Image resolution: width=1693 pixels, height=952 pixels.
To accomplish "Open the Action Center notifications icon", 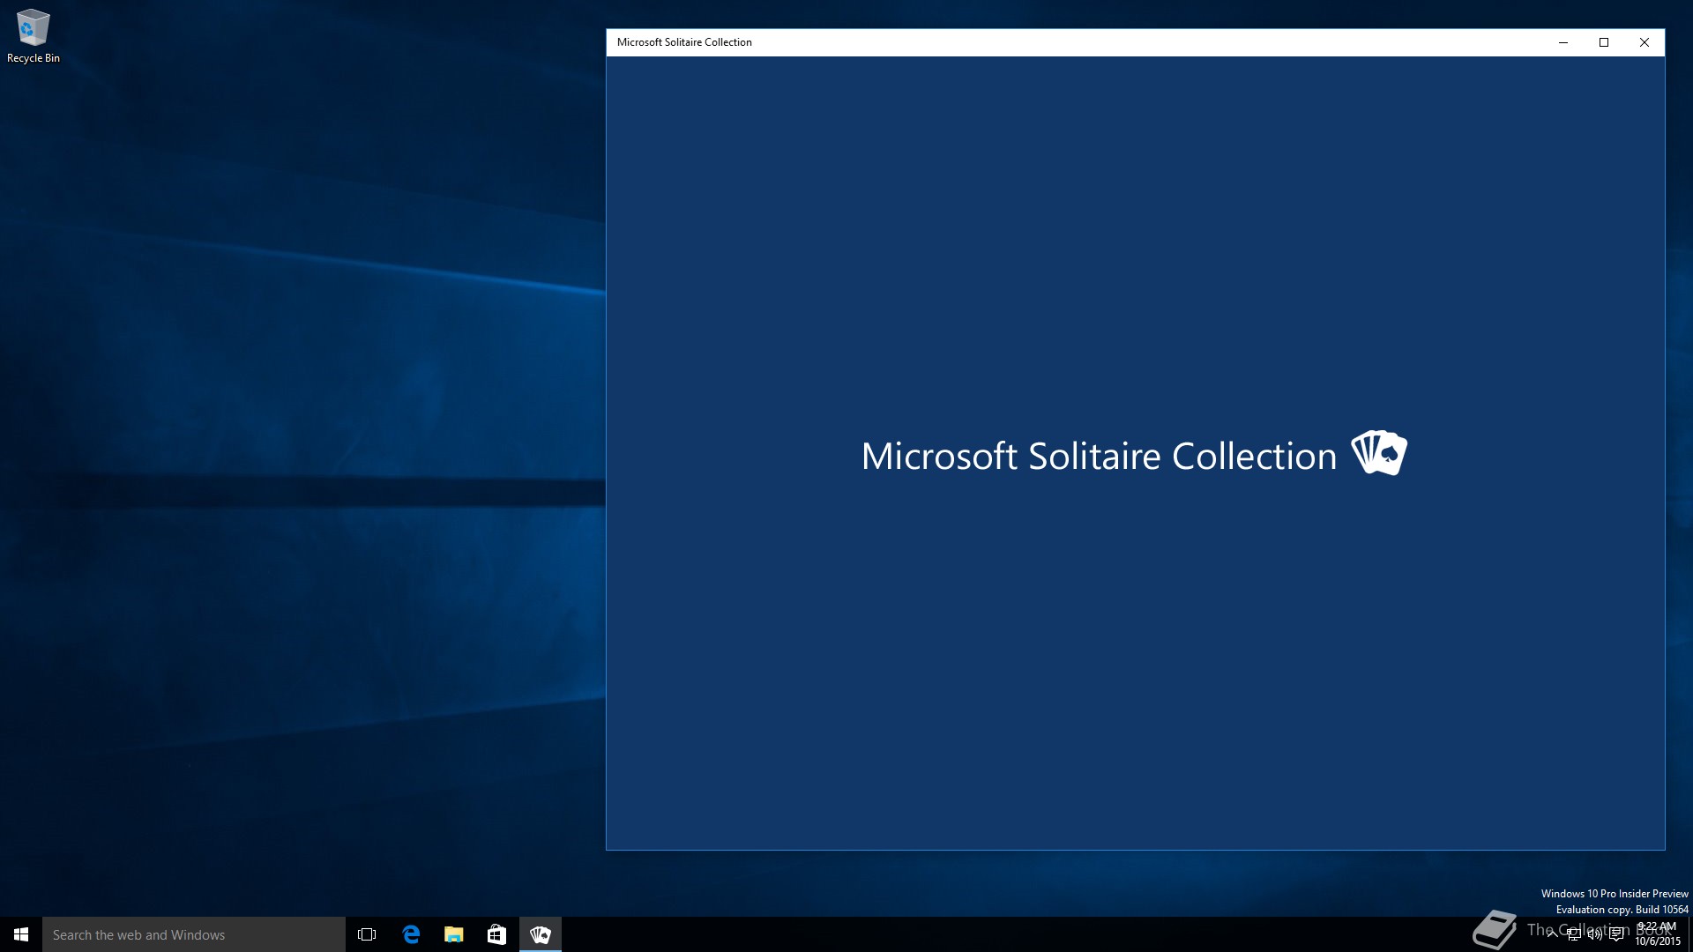I will click(x=1616, y=934).
